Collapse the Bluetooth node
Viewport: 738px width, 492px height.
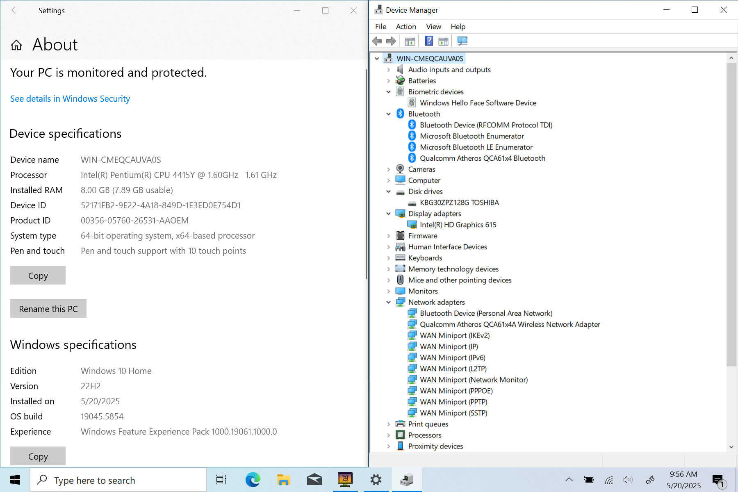tap(389, 114)
